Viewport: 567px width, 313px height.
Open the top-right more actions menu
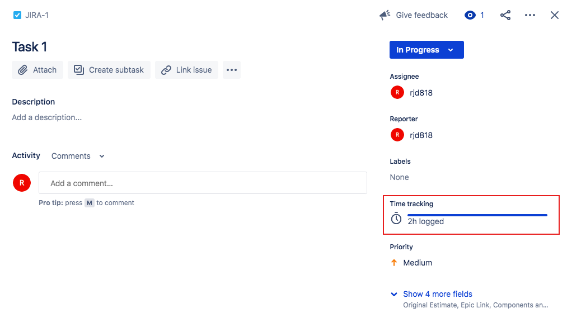tap(529, 15)
